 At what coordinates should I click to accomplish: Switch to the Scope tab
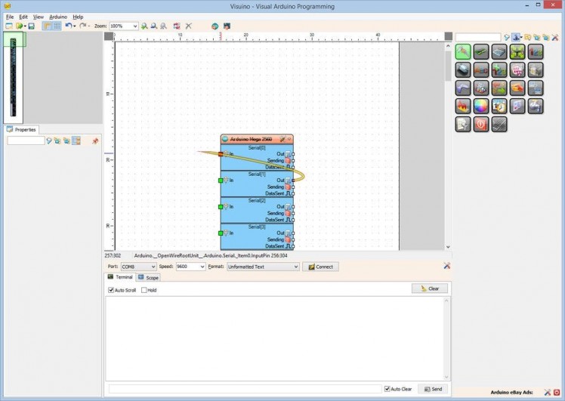pyautogui.click(x=148, y=277)
